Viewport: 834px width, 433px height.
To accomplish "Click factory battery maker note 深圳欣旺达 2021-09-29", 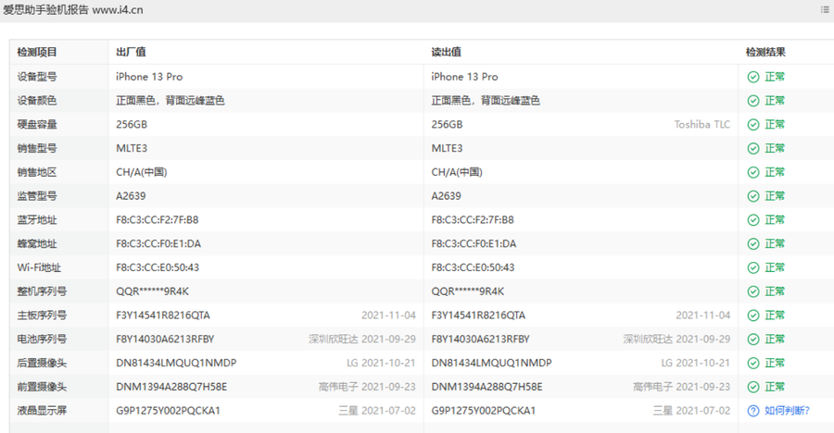I will pyautogui.click(x=361, y=339).
